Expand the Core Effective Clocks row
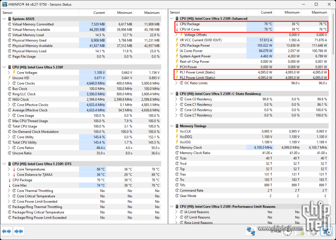336x240 pixels. [x=9, y=105]
